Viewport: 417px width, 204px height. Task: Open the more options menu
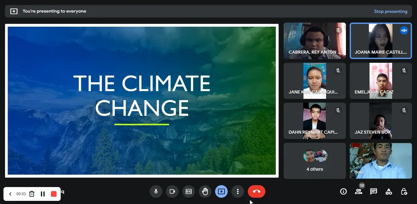click(x=238, y=191)
